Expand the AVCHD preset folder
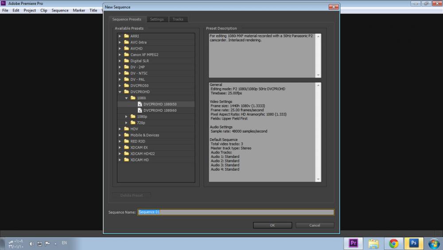 [120, 48]
